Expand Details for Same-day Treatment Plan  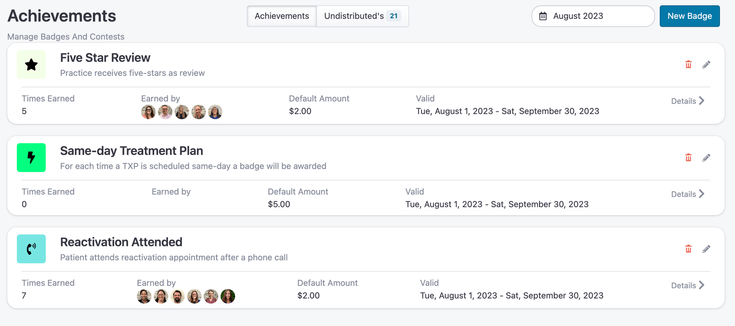(688, 194)
